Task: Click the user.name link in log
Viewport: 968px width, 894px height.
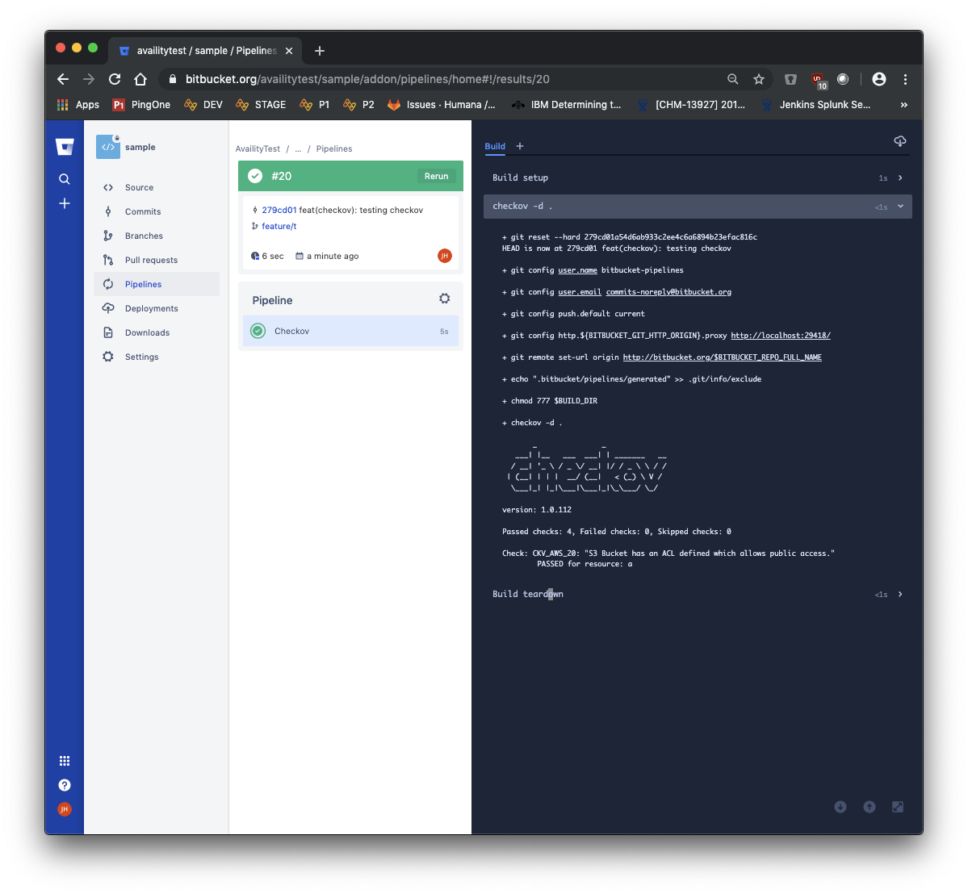Action: coord(577,270)
